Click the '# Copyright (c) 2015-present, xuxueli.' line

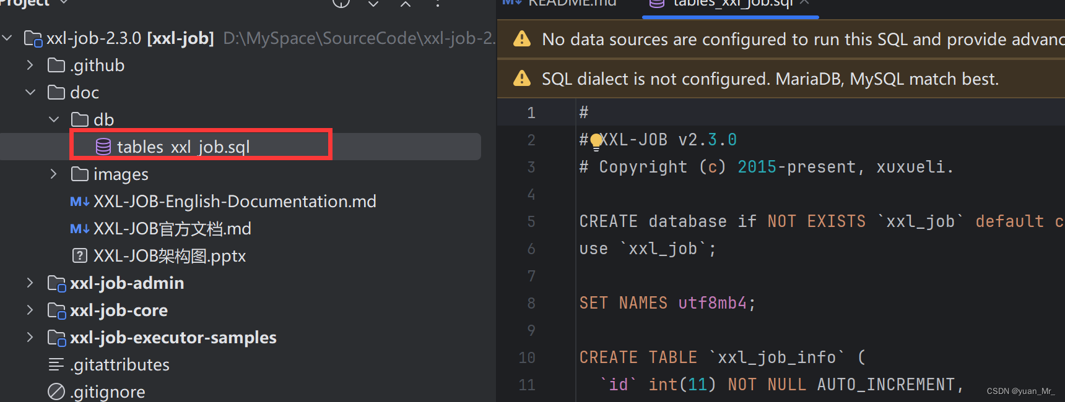pos(767,167)
